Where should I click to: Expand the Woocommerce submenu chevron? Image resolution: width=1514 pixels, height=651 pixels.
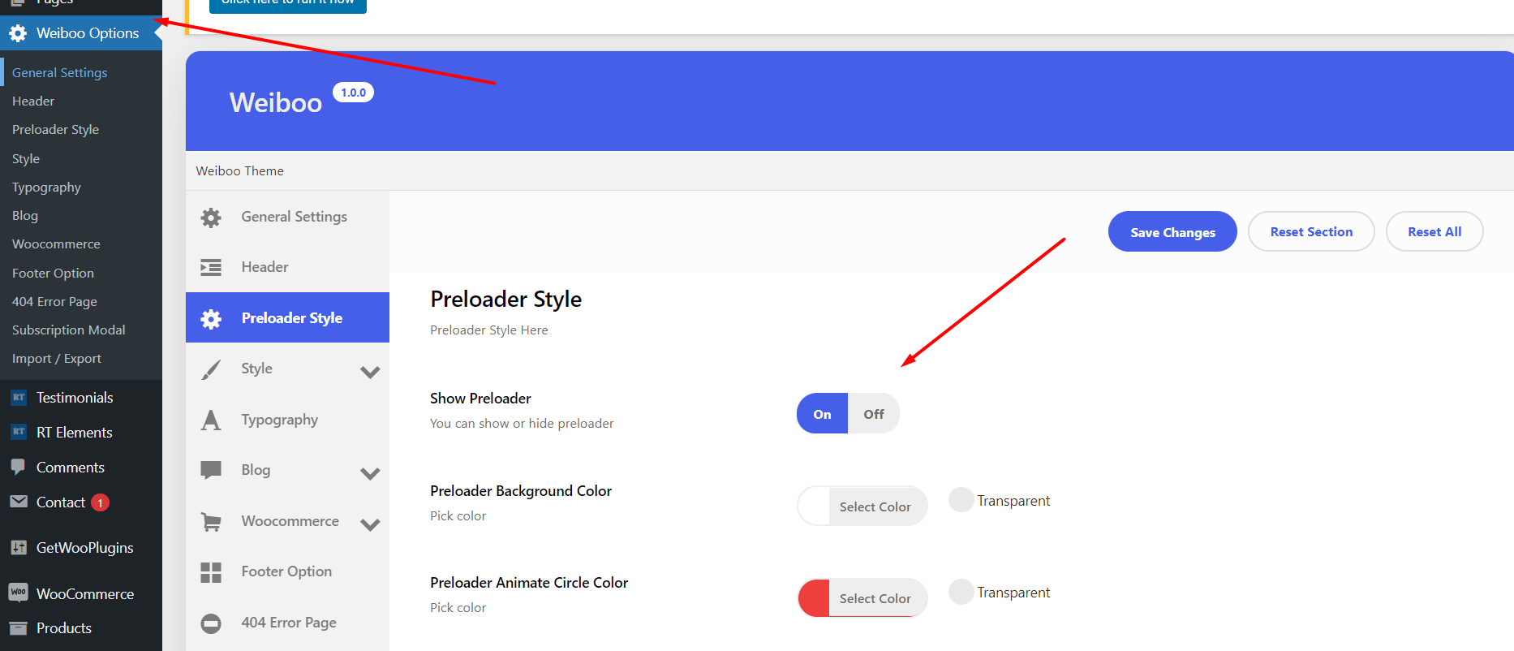coord(370,525)
